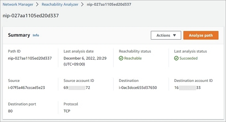Screen dimensions: 226x122
Task: Click the Reachable status checkmark icon
Action: 121,58
